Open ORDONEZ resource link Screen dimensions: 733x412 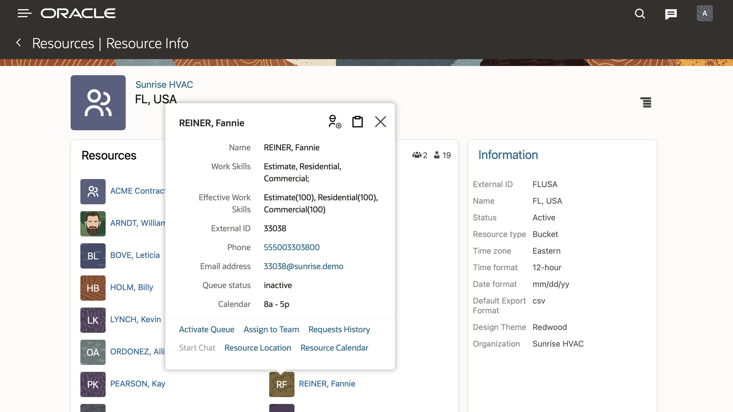click(138, 351)
